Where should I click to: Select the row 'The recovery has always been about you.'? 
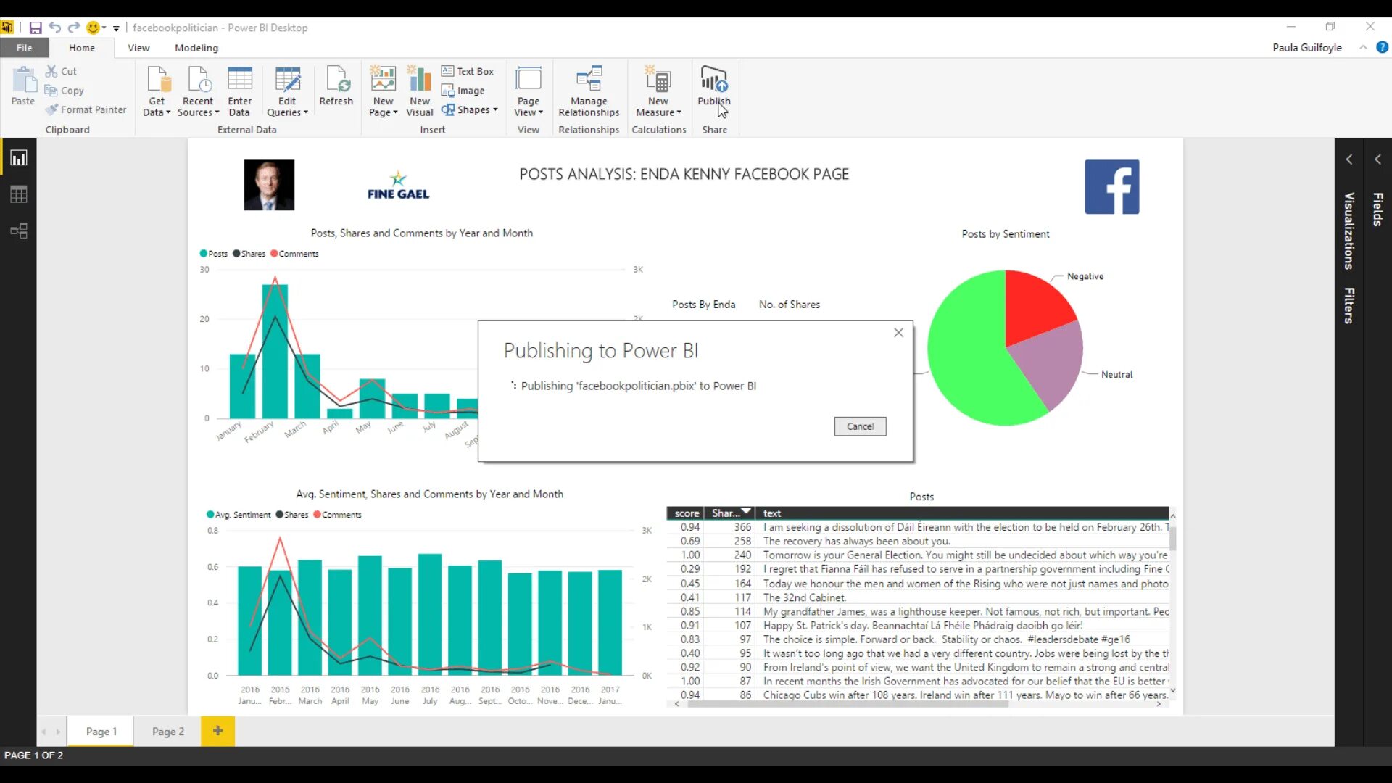[x=918, y=541]
